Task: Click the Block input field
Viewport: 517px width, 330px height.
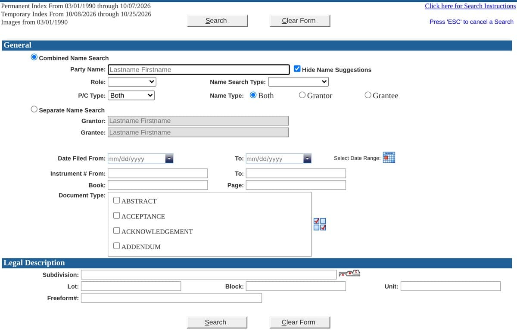Action: pos(296,286)
